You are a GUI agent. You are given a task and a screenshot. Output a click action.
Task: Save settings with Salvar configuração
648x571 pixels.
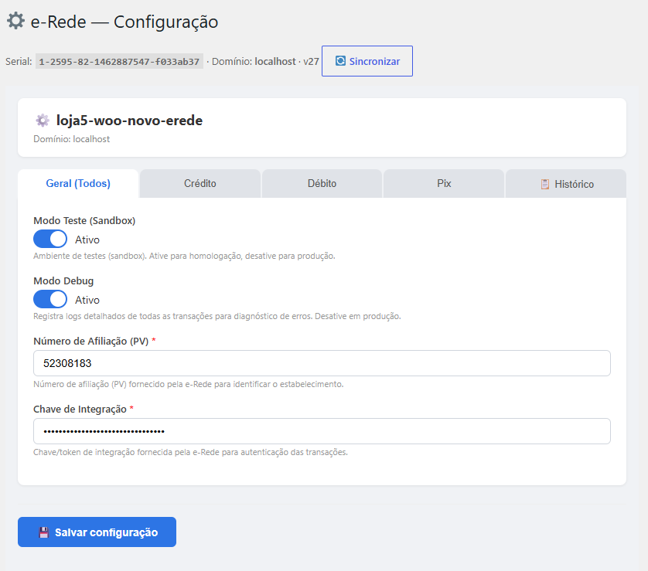click(x=97, y=532)
